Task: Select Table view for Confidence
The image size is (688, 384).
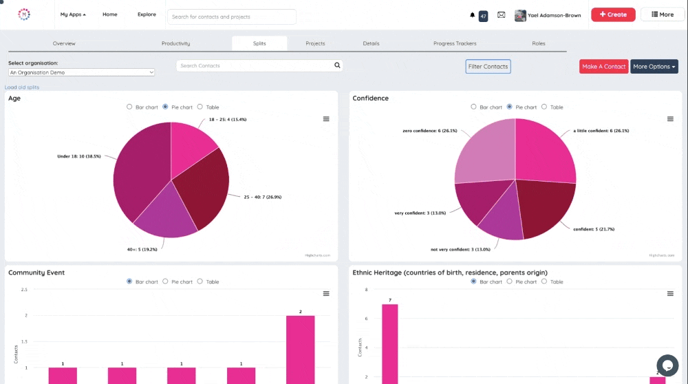Action: [x=544, y=107]
